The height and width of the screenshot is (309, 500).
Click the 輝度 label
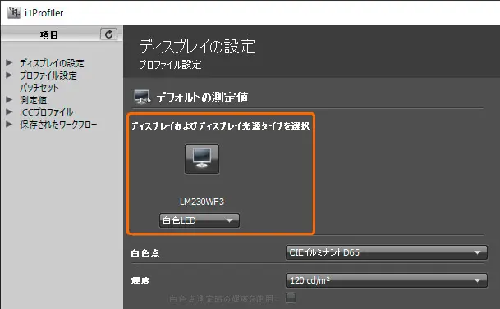tap(140, 280)
